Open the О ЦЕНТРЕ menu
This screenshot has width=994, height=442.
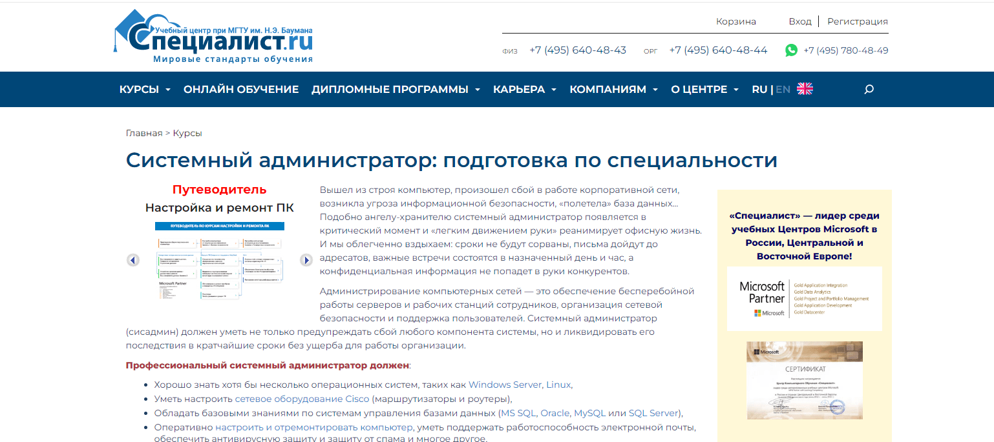[x=704, y=89]
